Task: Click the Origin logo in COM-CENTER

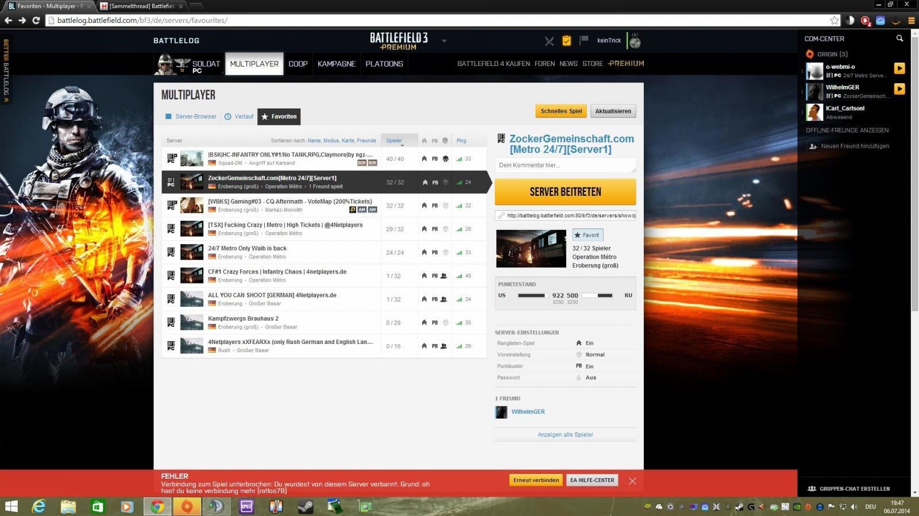Action: coord(810,54)
